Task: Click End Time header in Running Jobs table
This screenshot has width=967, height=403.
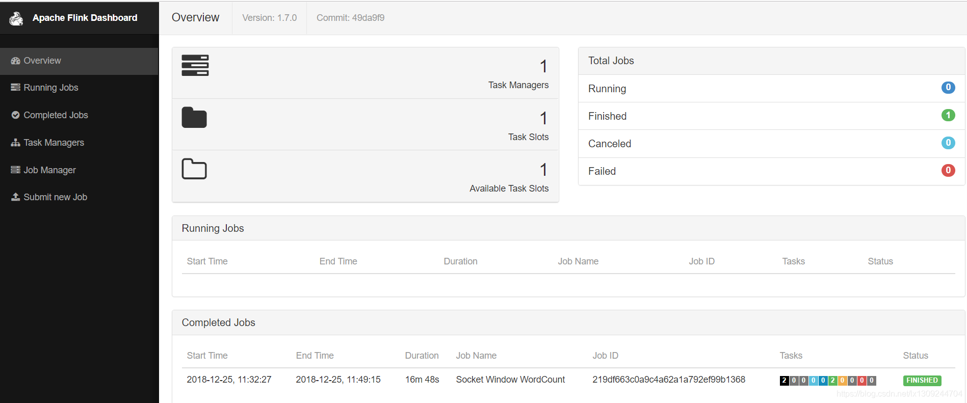Action: click(x=338, y=261)
